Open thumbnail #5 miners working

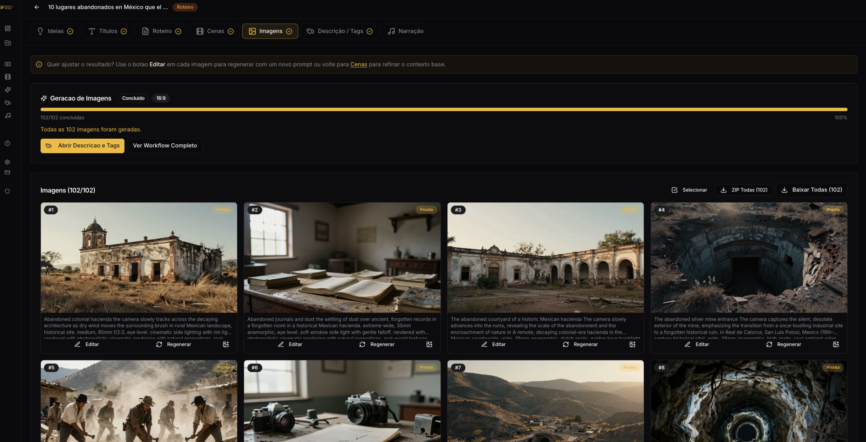(139, 401)
